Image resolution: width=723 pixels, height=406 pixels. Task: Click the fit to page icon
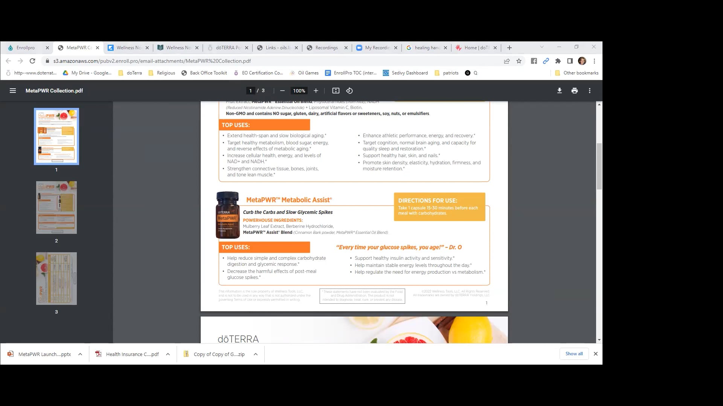click(336, 91)
